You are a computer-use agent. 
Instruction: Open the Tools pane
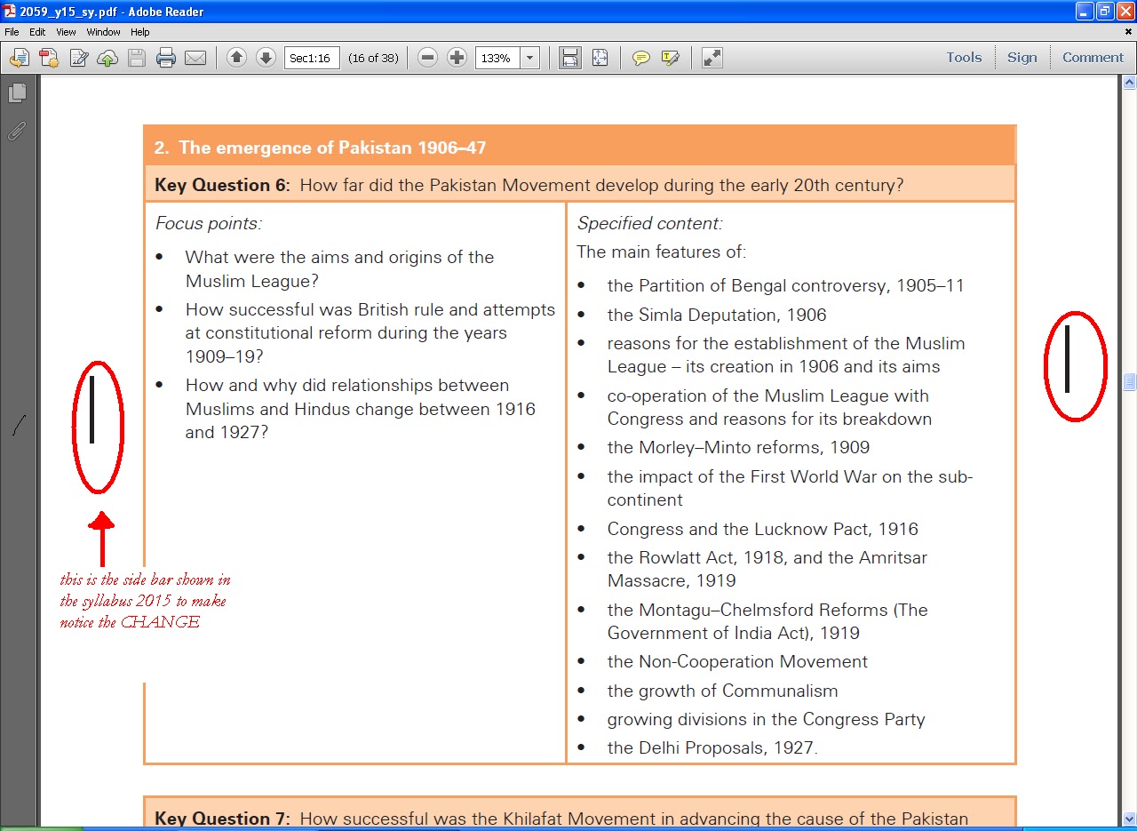[x=964, y=57]
